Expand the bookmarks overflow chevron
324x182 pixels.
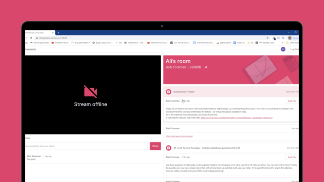[283, 43]
